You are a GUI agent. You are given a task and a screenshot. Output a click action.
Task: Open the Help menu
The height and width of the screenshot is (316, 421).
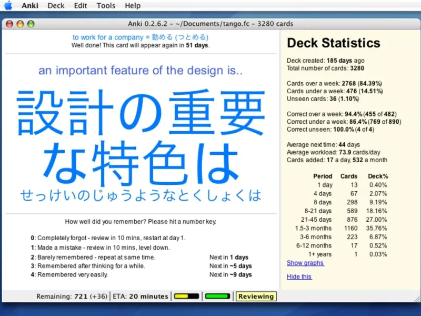pyautogui.click(x=133, y=6)
